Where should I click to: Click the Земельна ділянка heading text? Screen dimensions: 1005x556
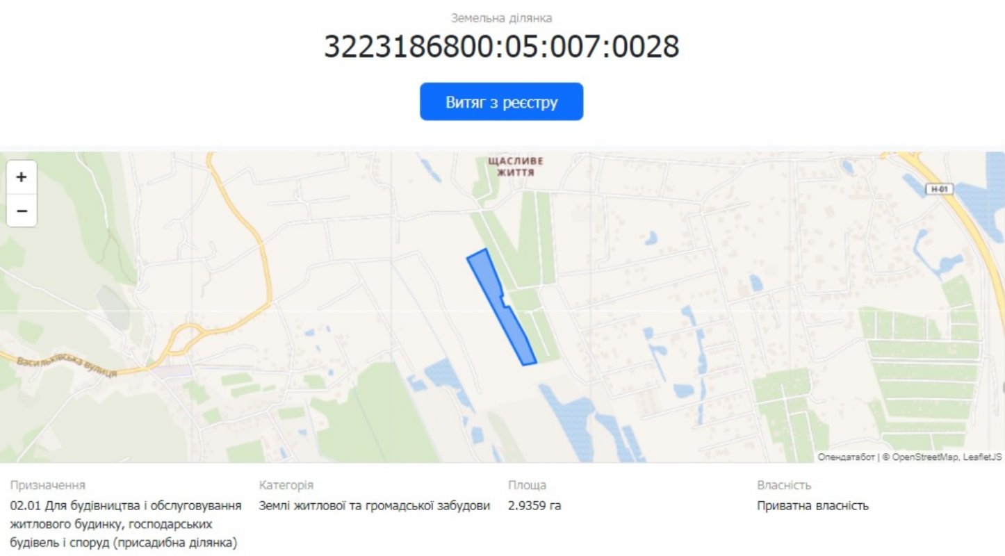501,18
